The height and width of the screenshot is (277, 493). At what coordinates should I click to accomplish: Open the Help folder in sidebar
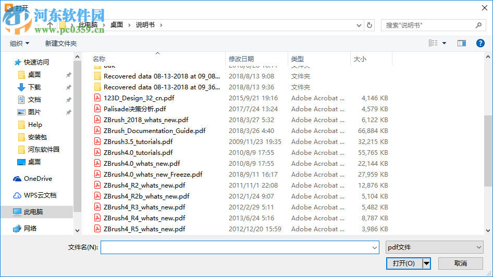click(x=35, y=125)
